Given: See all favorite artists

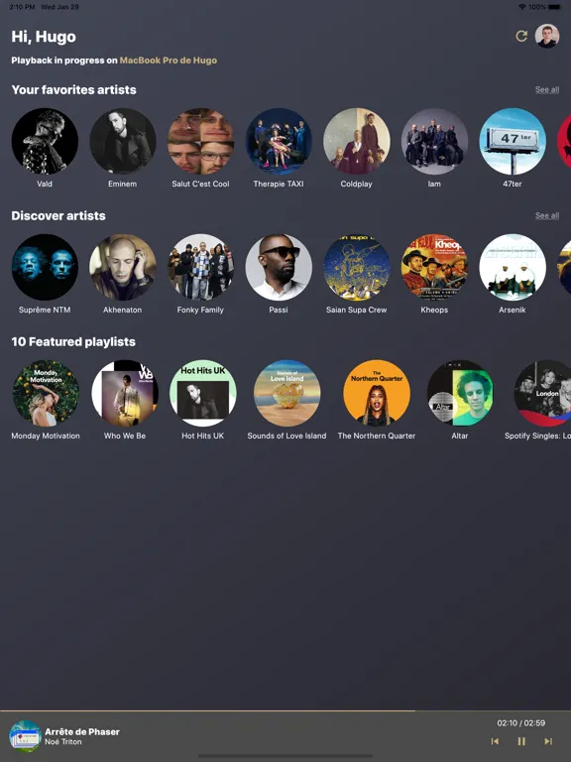Looking at the screenshot, I should tap(547, 89).
